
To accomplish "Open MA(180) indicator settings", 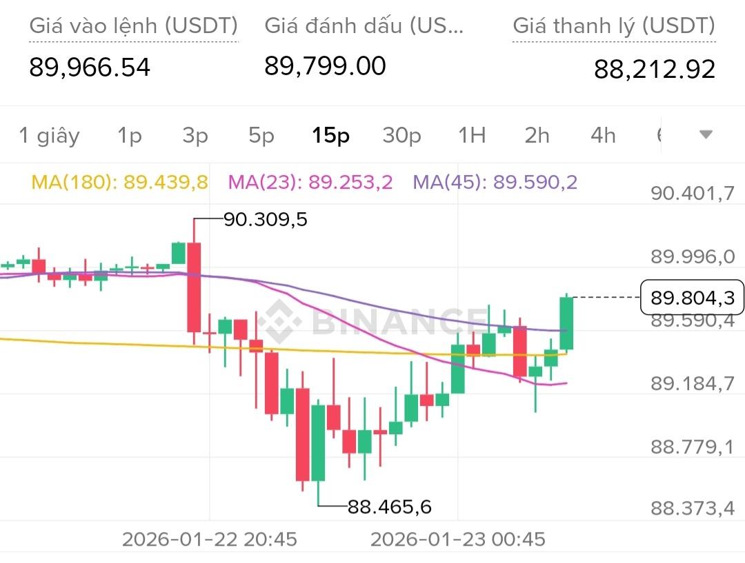I will tap(121, 182).
